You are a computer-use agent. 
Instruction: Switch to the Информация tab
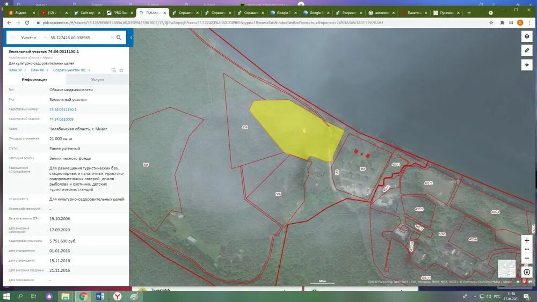point(34,79)
